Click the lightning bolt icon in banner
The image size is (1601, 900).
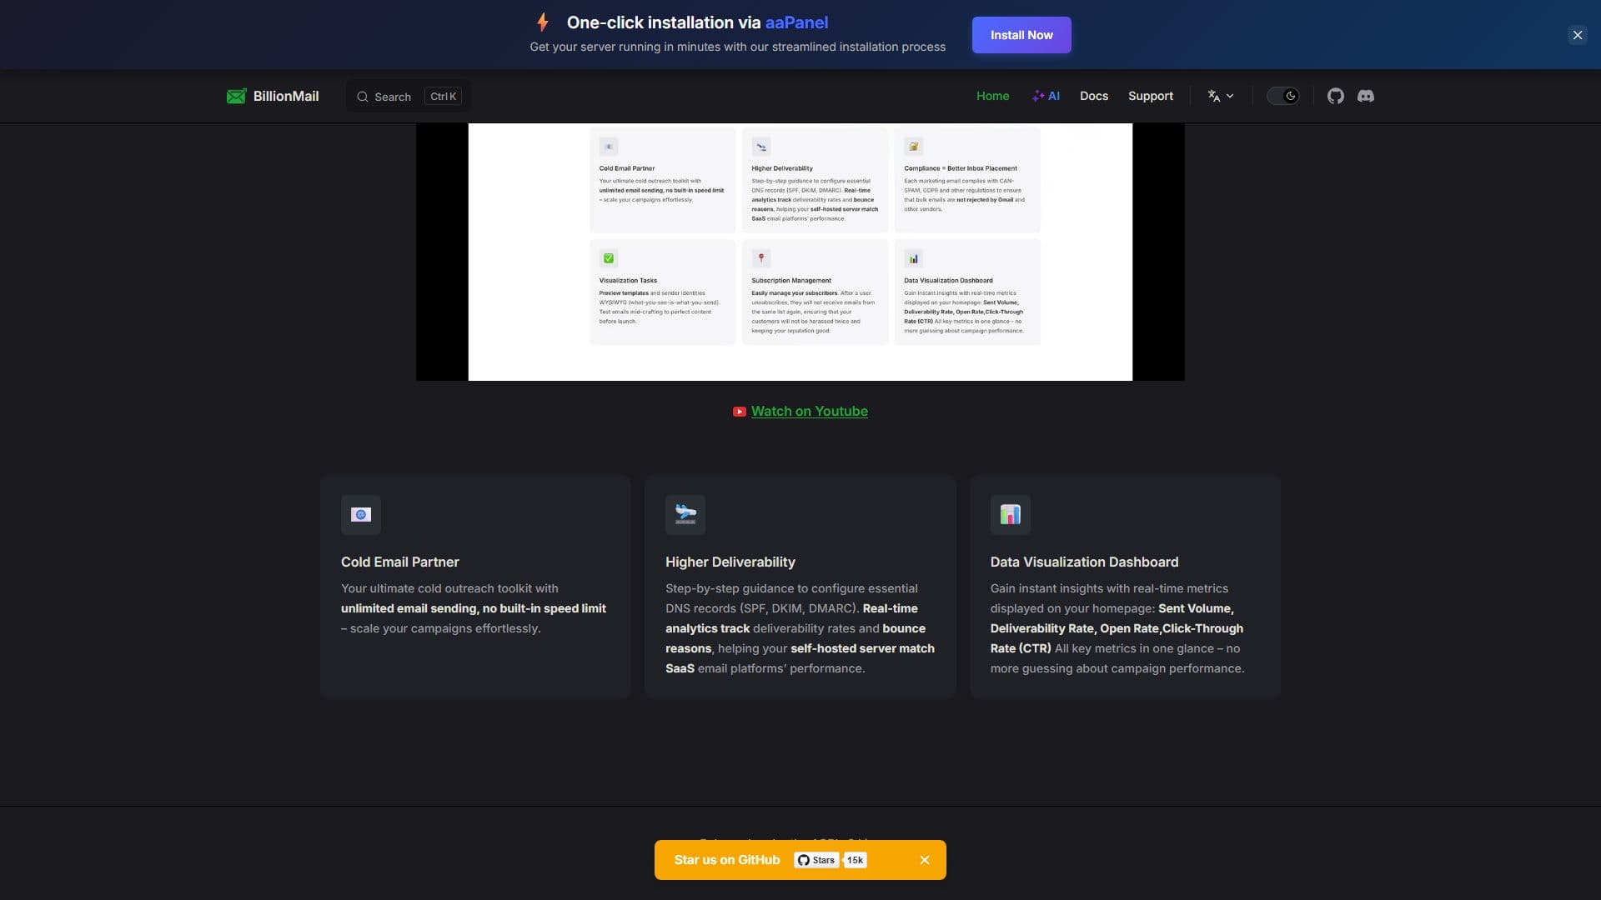pyautogui.click(x=543, y=22)
